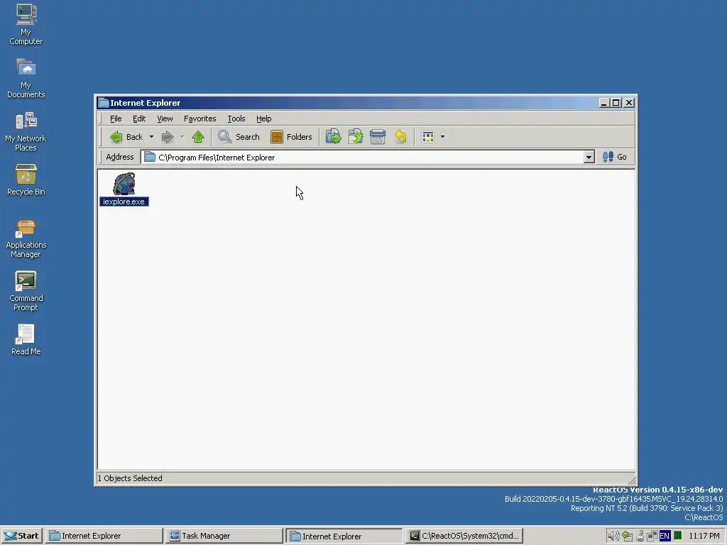The width and height of the screenshot is (727, 545).
Task: Click the yellow Undo arrow icon
Action: (x=400, y=137)
